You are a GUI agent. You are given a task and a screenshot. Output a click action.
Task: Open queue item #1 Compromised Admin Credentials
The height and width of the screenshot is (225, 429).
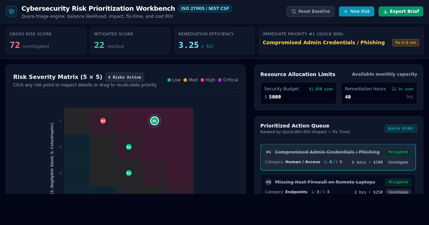click(338, 157)
